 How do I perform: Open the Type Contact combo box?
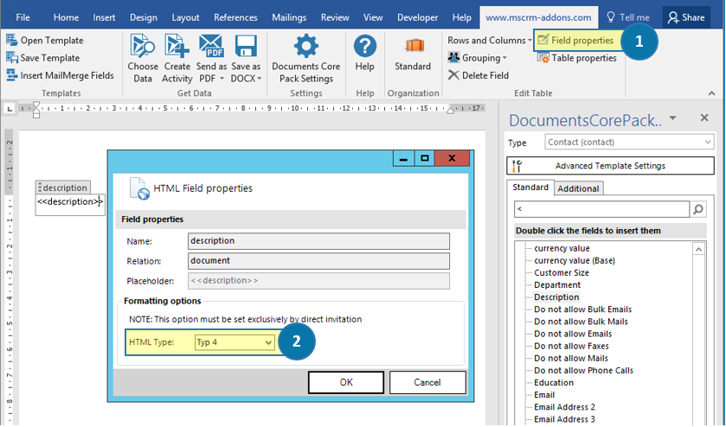pos(629,142)
